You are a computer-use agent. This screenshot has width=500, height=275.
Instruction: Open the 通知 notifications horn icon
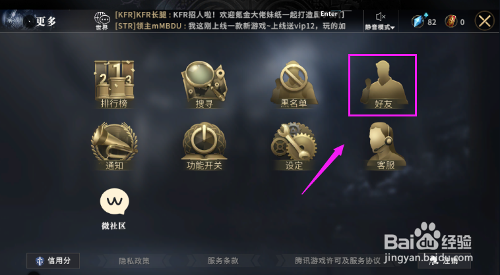(114, 146)
